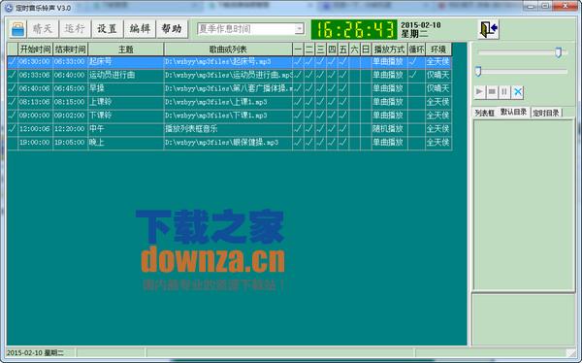The image size is (582, 363).
Task: Select the 中午 theme cell
Action: pyautogui.click(x=125, y=129)
